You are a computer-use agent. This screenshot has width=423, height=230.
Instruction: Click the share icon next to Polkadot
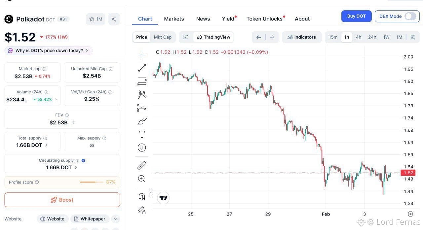[114, 19]
